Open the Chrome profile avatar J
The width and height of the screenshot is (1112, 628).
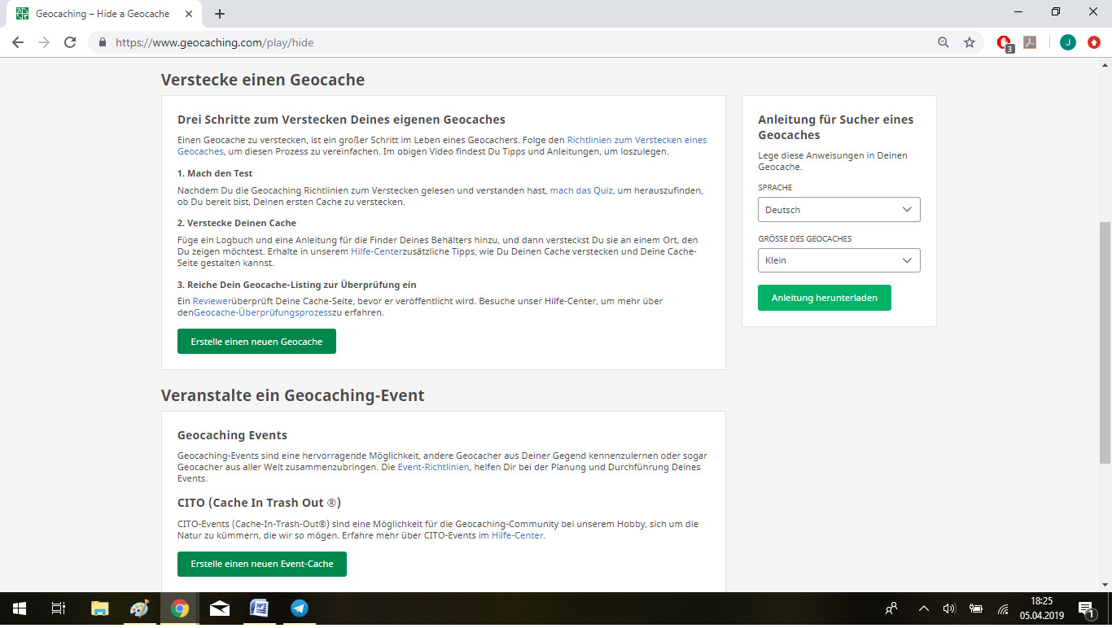point(1068,42)
